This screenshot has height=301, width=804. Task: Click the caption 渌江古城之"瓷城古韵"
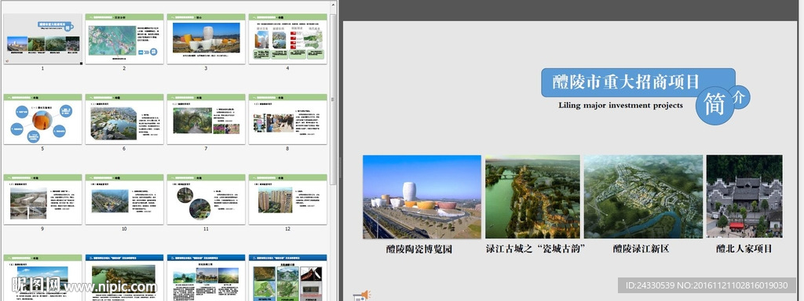coord(535,248)
